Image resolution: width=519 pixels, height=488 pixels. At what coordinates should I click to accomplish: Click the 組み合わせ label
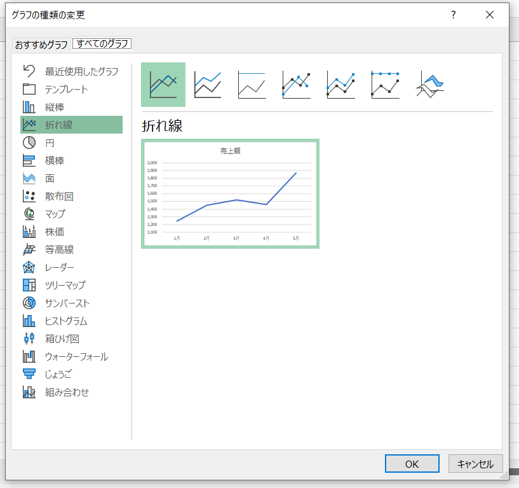(x=67, y=392)
